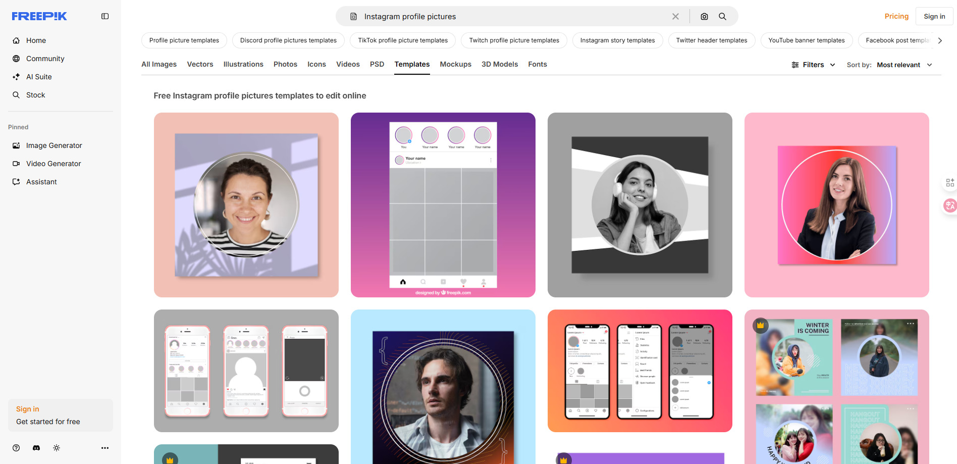Open the smiling woman striped shirt template
The image size is (957, 464).
click(246, 205)
